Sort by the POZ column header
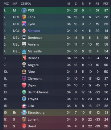This screenshot has height=130, width=111. point(6,4)
